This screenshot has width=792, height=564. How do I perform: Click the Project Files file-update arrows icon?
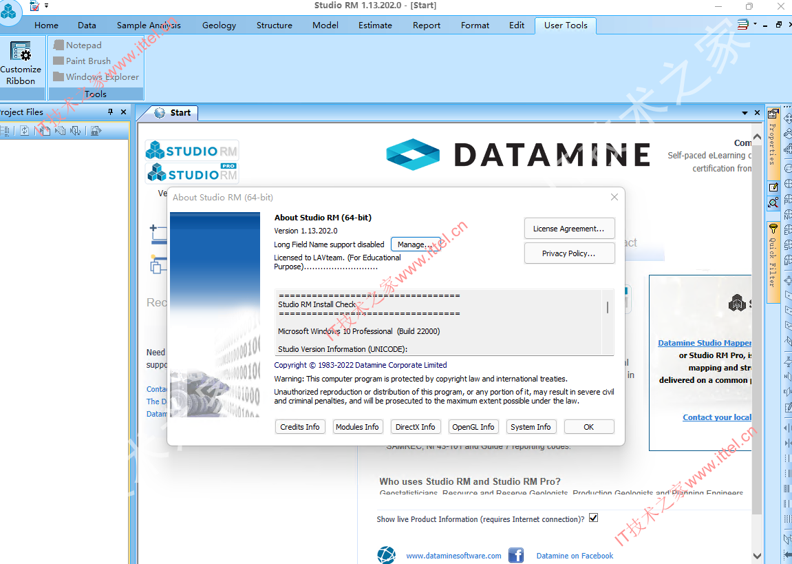[75, 131]
